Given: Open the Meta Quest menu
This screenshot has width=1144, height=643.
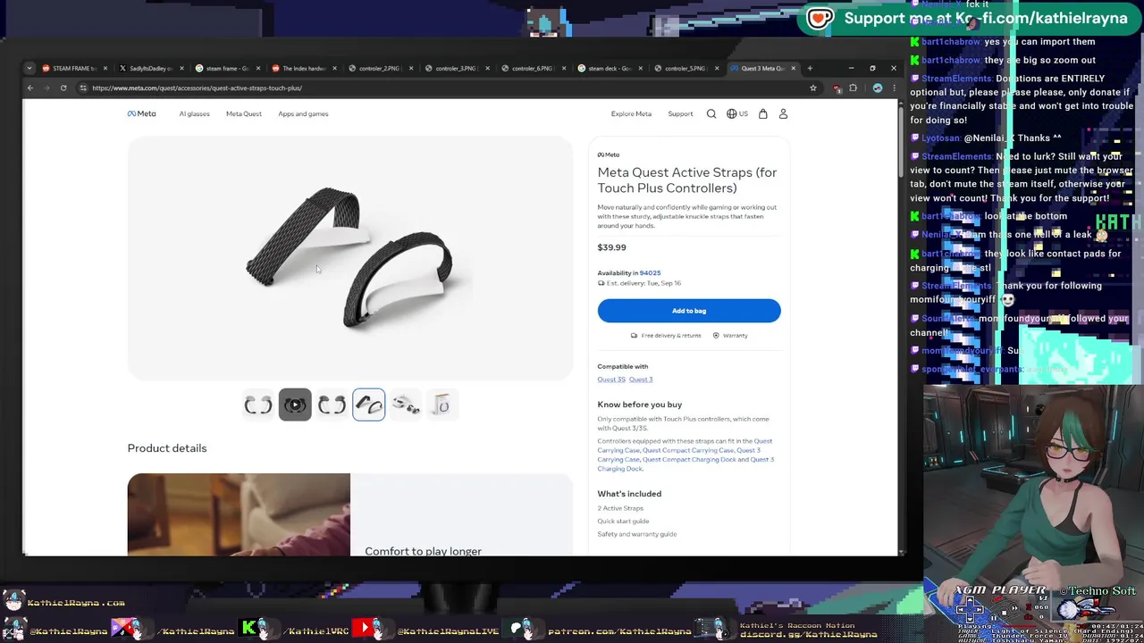Looking at the screenshot, I should 243,113.
